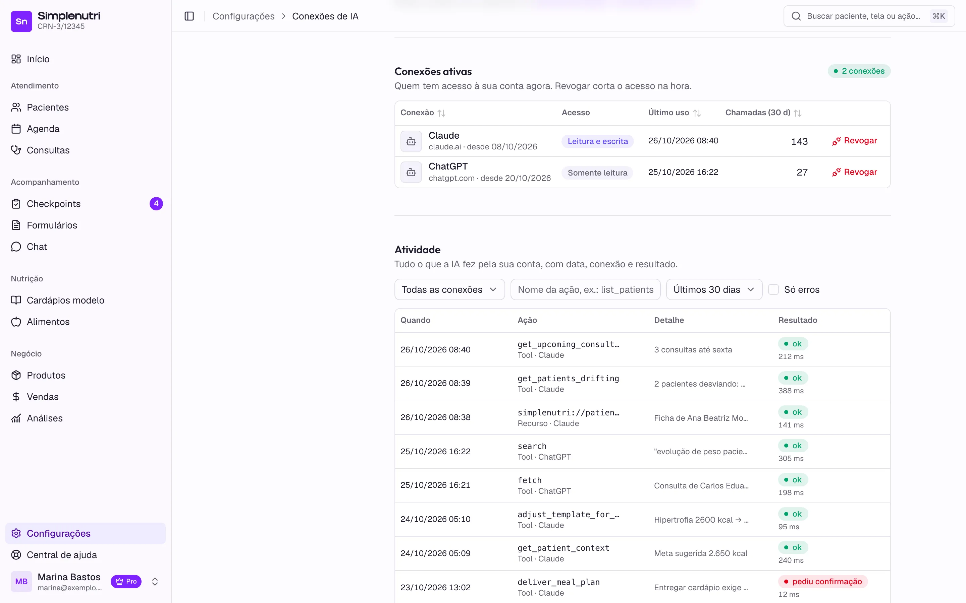Click the Simplenutri Sn logo

coord(21,21)
